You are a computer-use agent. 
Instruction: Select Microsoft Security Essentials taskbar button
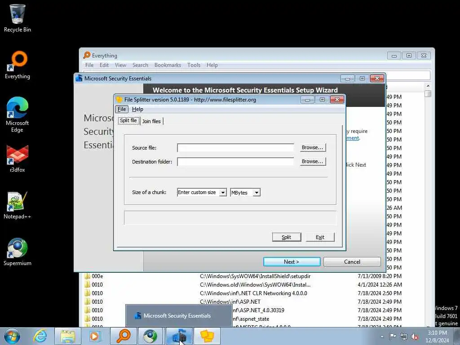click(x=179, y=336)
